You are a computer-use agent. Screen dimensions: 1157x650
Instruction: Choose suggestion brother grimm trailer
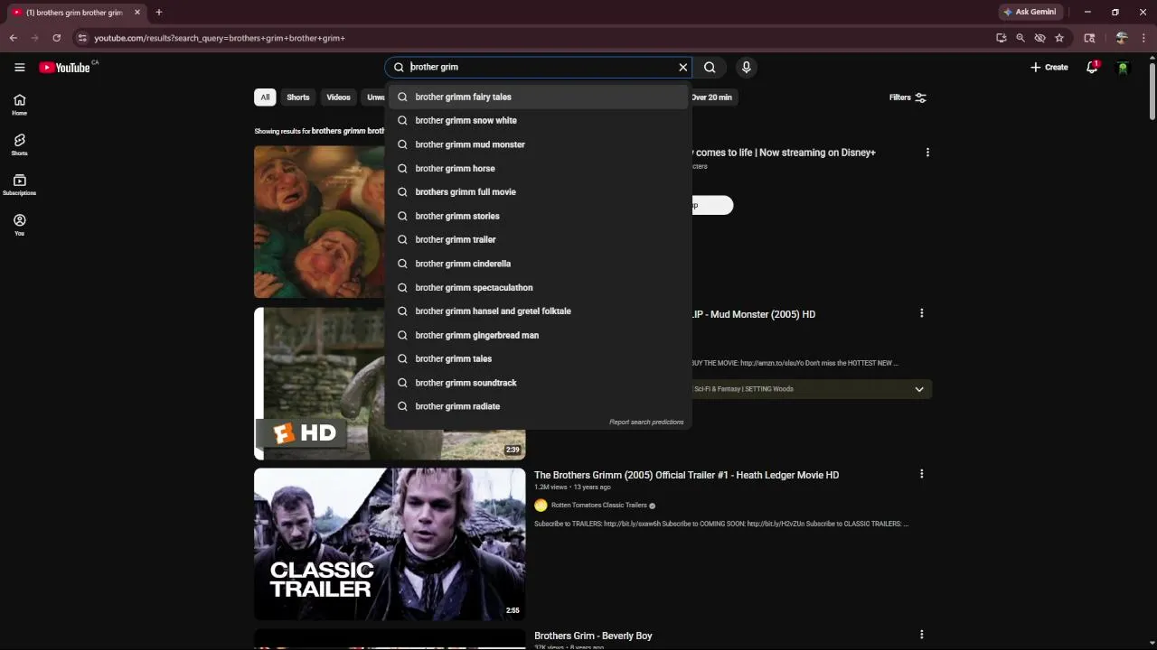(x=539, y=239)
